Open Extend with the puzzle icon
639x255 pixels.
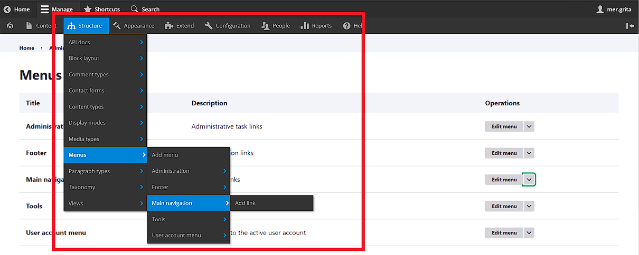tap(180, 25)
